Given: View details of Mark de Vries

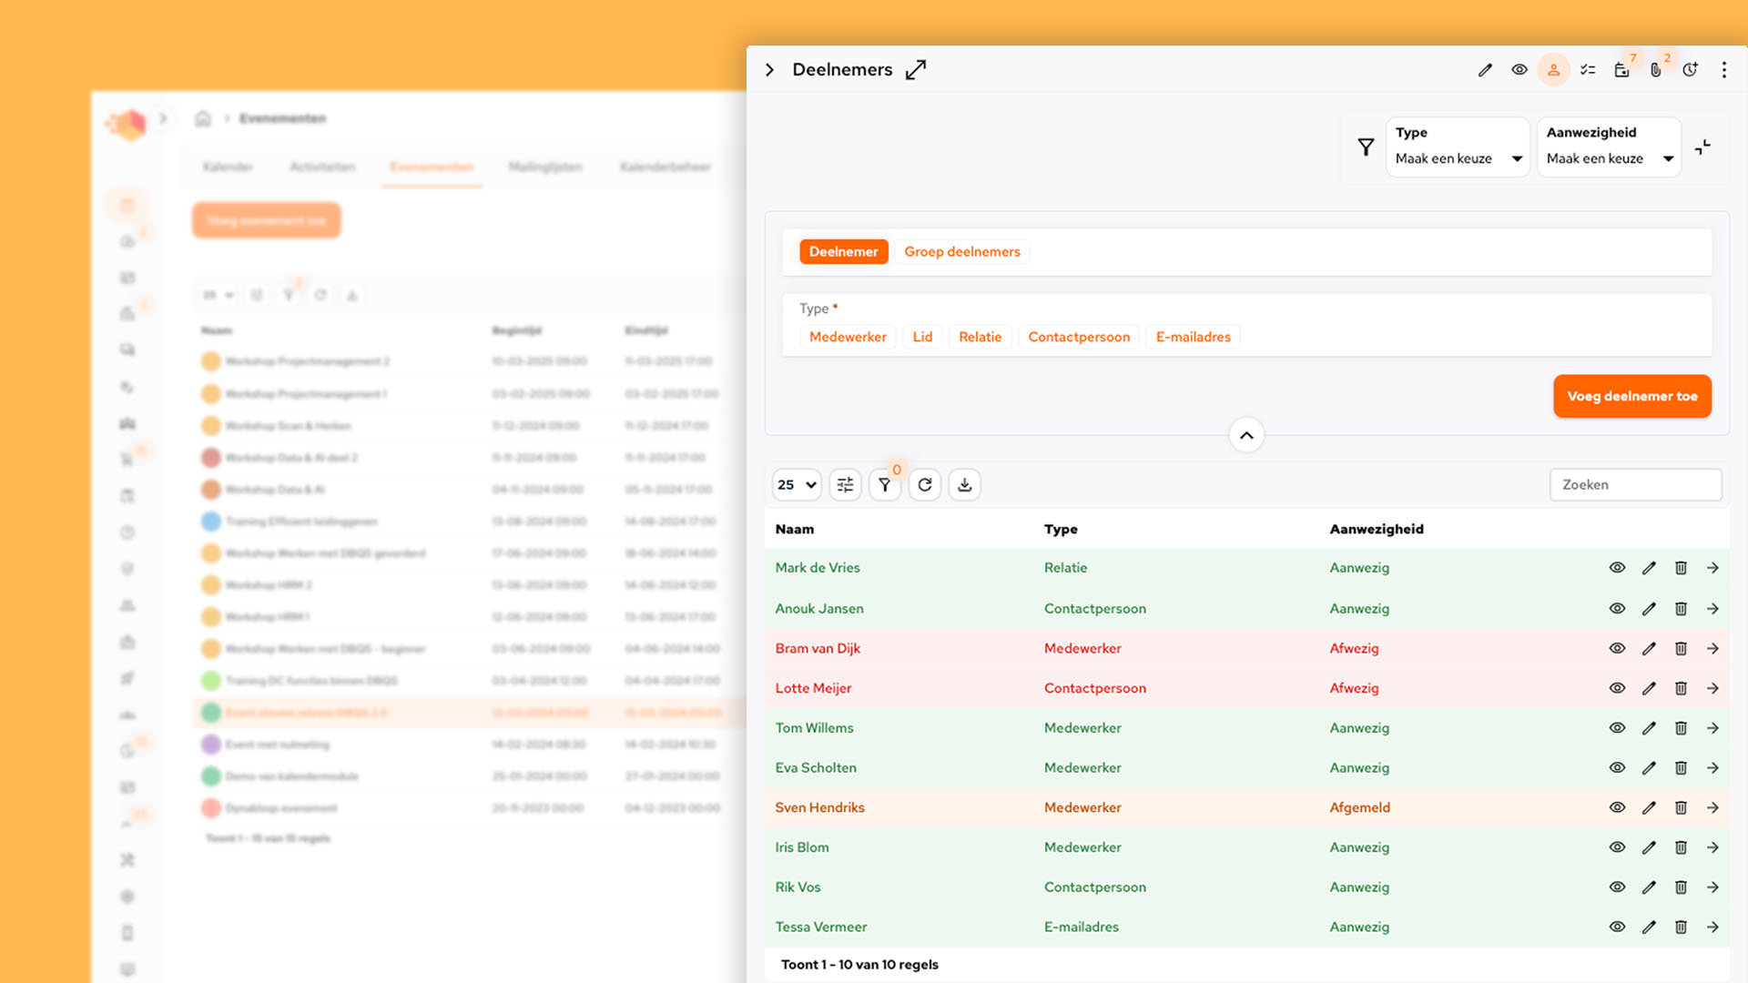Looking at the screenshot, I should tap(1617, 568).
